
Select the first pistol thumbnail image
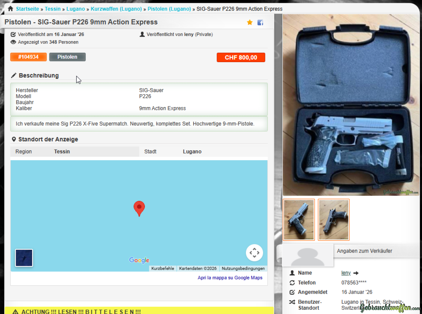(x=299, y=220)
